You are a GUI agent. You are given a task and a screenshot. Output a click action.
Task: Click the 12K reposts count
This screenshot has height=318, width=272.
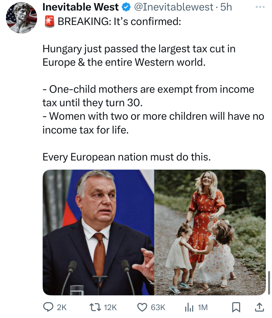click(x=110, y=307)
